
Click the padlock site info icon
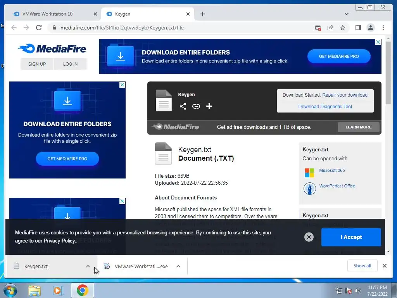pyautogui.click(x=54, y=28)
